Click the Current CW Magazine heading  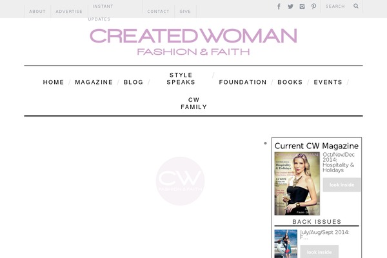coord(317,146)
